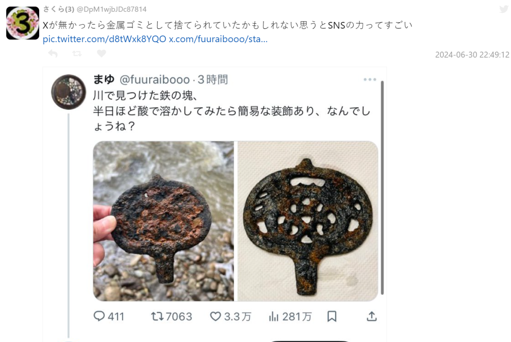The image size is (511, 342).
Task: Click the Twitter bird icon
Action: click(x=503, y=9)
